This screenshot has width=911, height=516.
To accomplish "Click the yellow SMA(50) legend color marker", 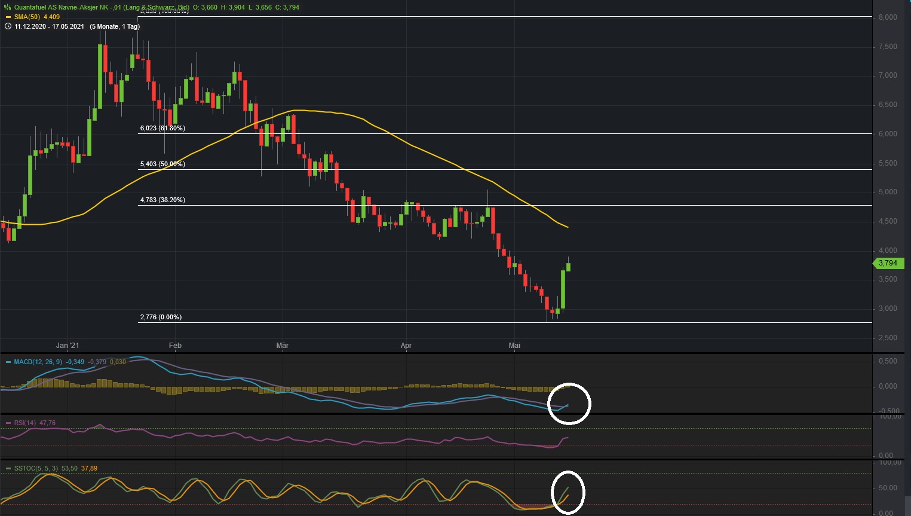I will pos(10,17).
